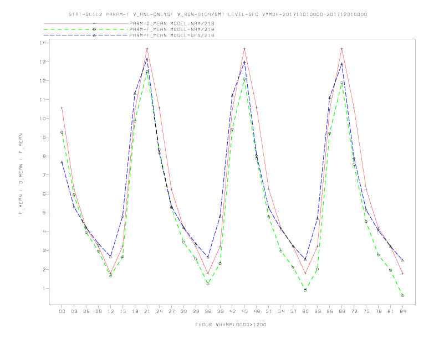Click the x-axis forecast hour label 15

point(122,311)
